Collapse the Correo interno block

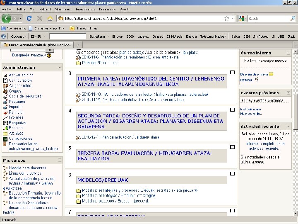point(288,53)
